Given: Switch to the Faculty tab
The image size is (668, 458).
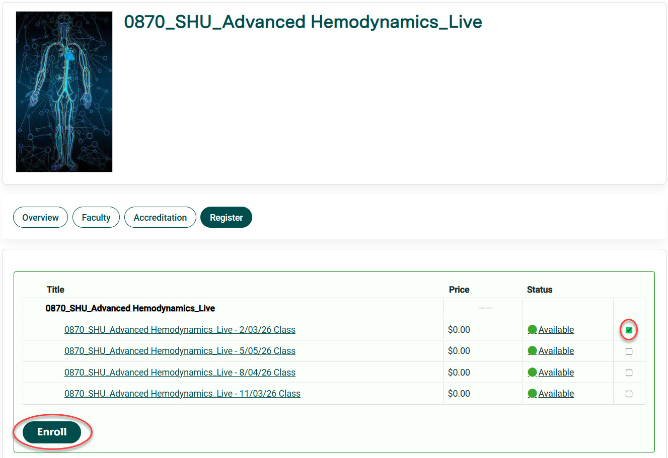Looking at the screenshot, I should (x=96, y=217).
